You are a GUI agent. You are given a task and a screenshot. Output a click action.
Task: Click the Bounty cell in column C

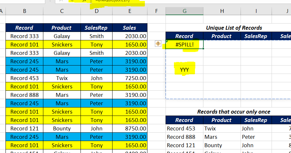point(62,128)
